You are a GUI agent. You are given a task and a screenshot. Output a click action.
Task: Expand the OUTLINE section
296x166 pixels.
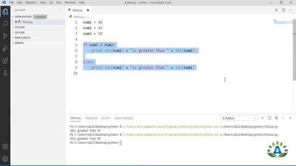[19, 33]
